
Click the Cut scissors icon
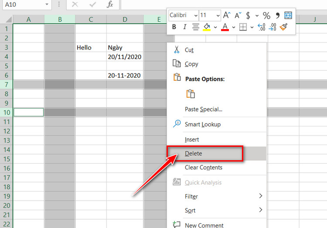click(x=177, y=50)
